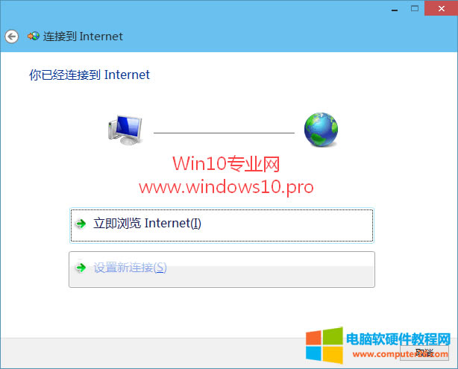Click the computer monitor icon
This screenshot has width=458, height=369.
point(125,130)
